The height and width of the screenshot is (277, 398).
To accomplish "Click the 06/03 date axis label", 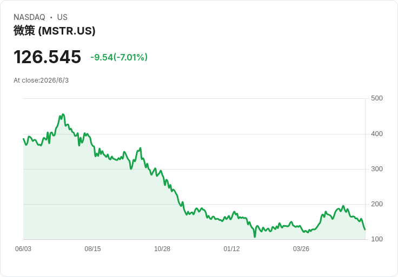I will point(23,249).
